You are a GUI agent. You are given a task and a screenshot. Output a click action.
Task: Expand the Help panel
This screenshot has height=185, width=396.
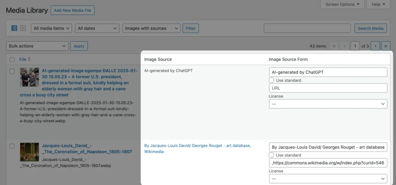coord(378,4)
